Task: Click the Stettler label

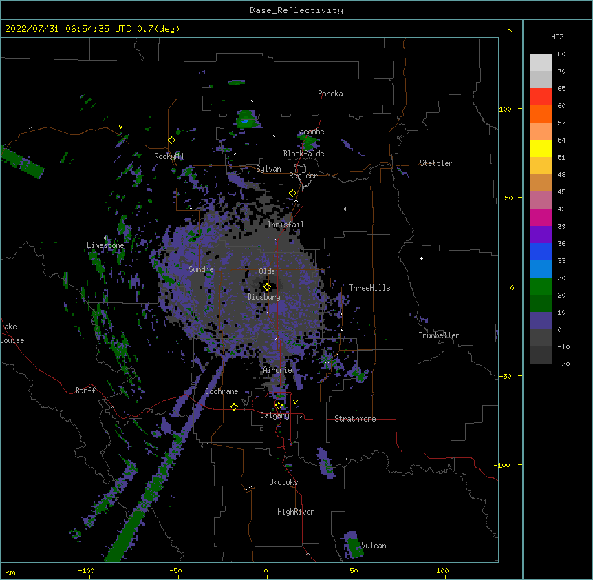Action: pos(436,163)
